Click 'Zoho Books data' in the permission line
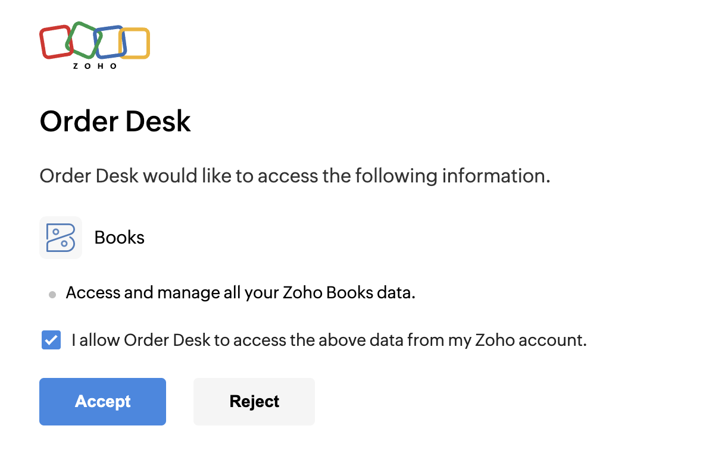The height and width of the screenshot is (454, 706). [x=346, y=293]
